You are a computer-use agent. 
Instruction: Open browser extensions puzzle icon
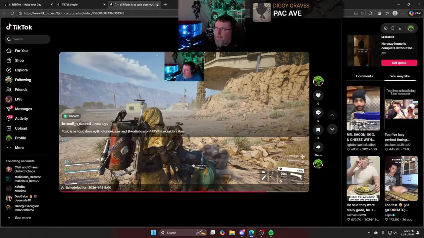point(370,13)
